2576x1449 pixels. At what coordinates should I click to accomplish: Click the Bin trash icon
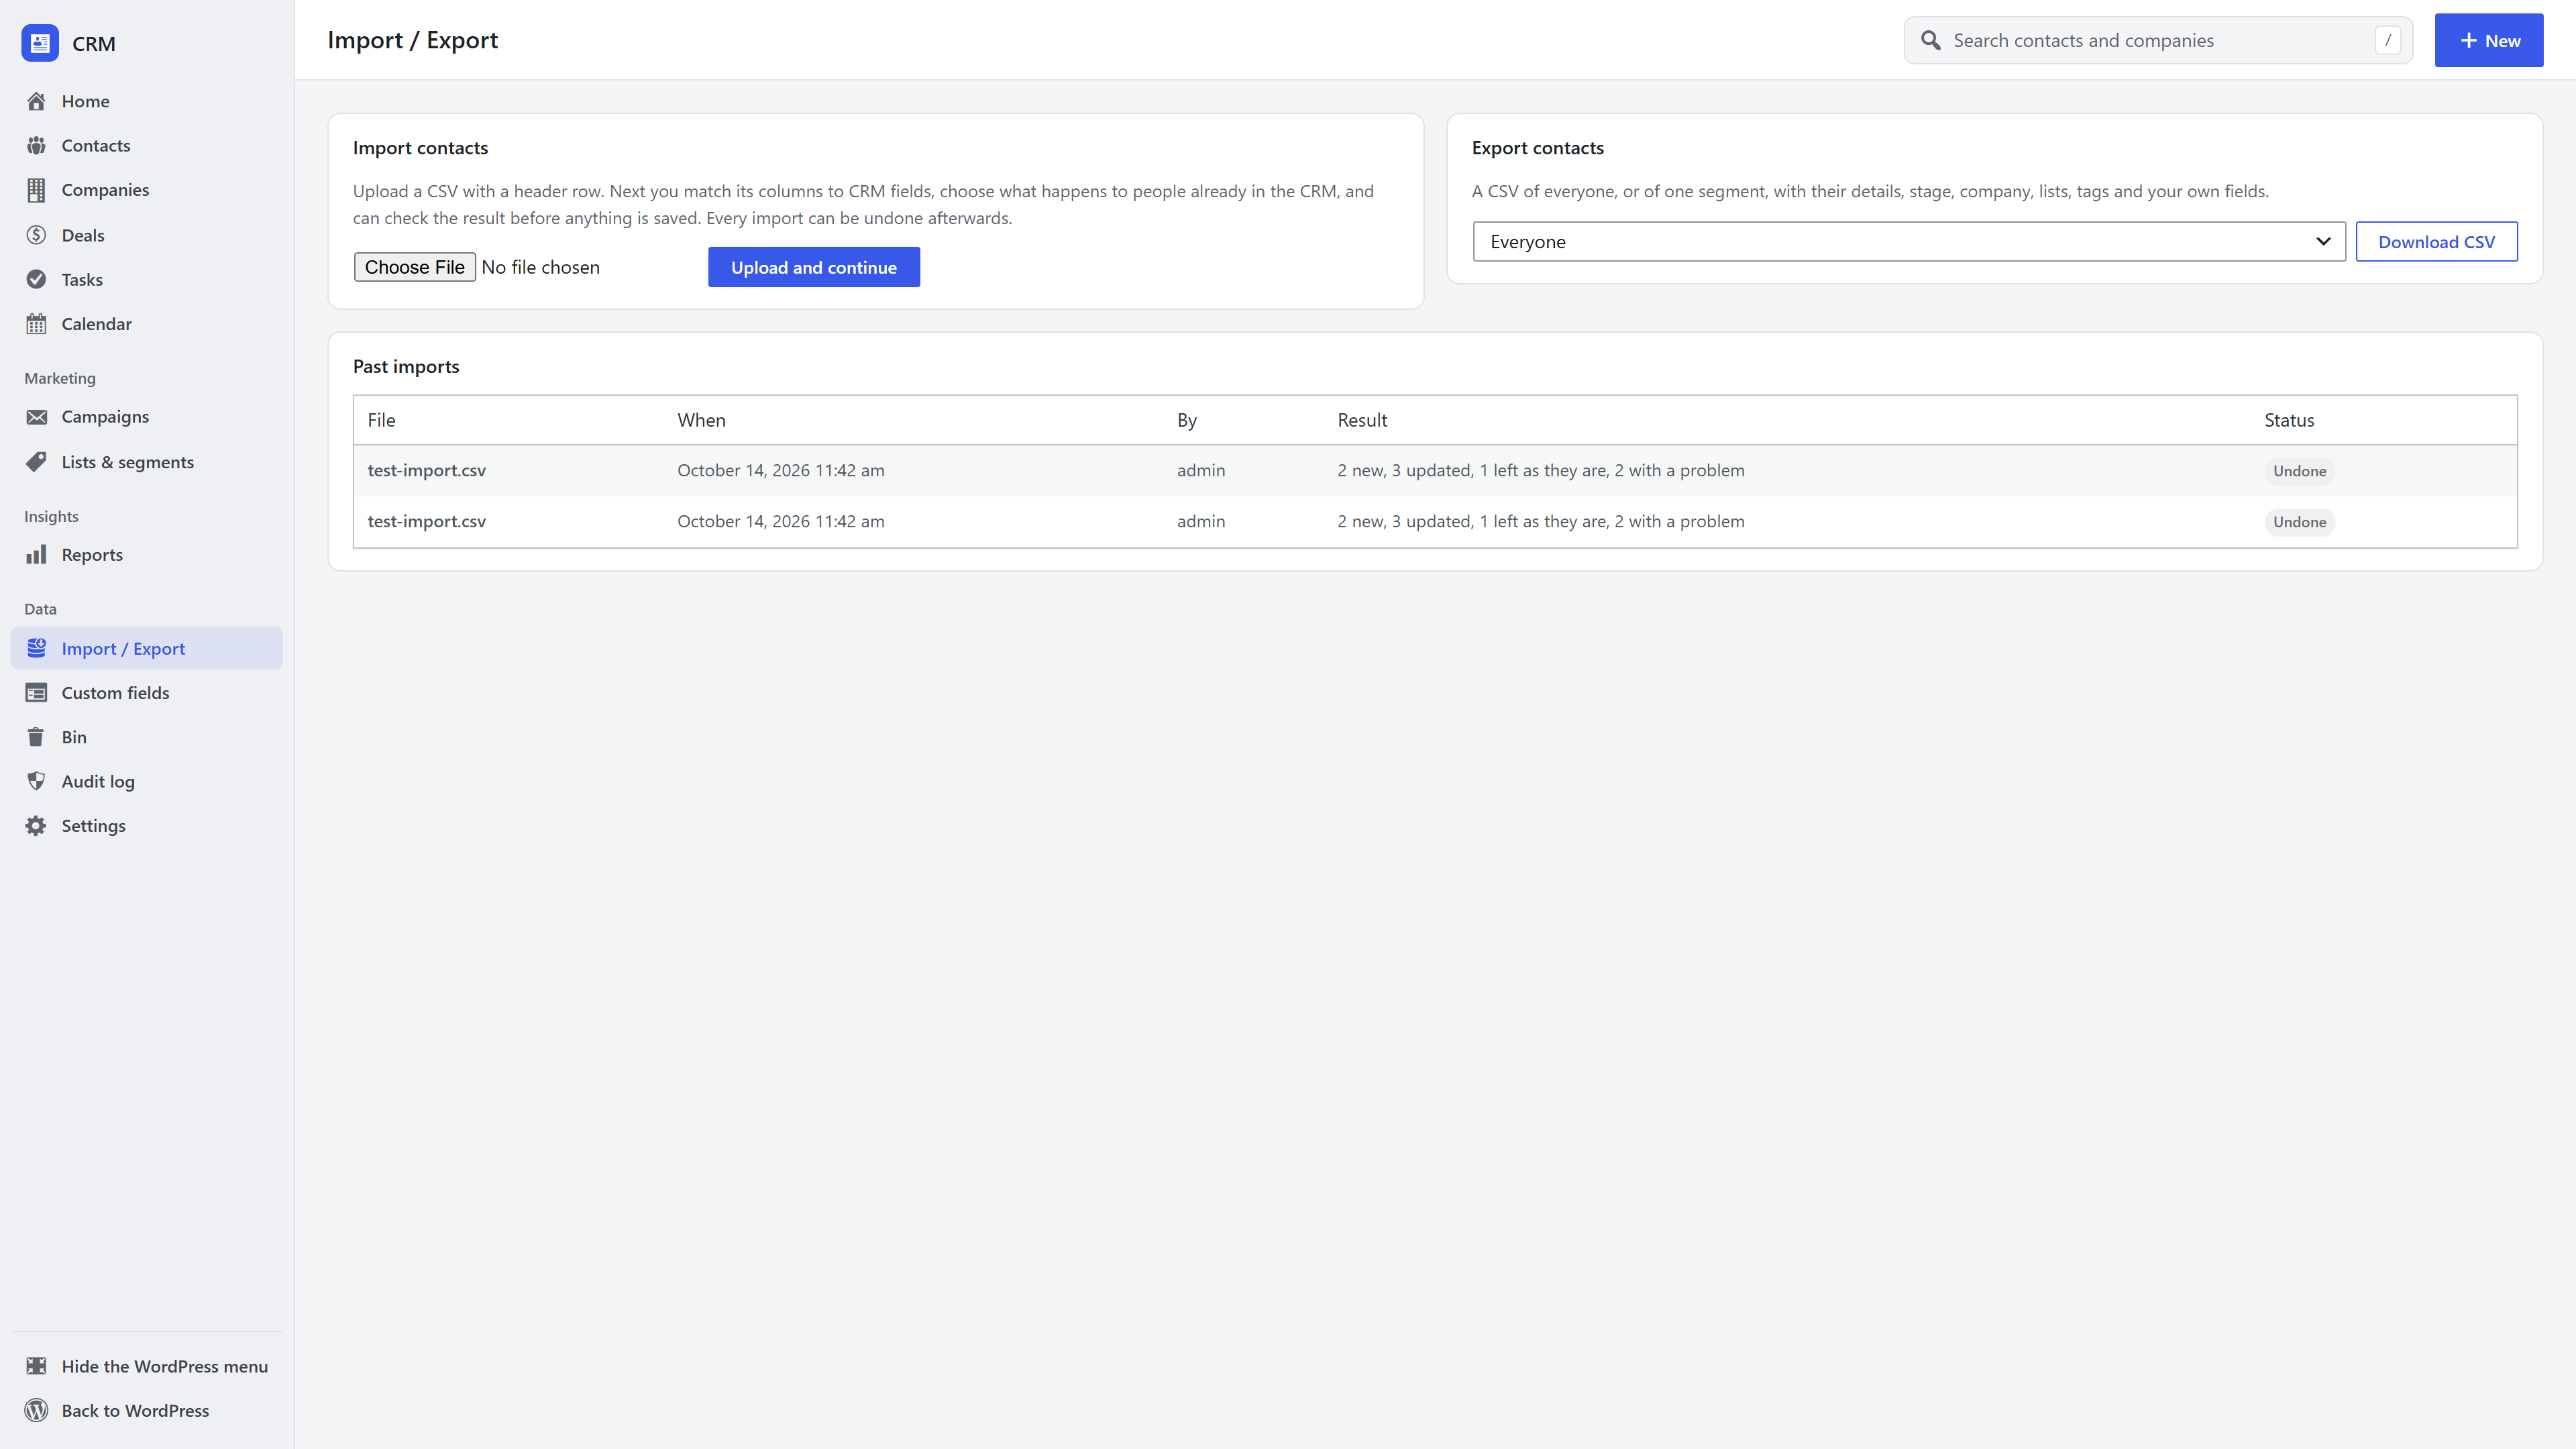click(x=36, y=737)
